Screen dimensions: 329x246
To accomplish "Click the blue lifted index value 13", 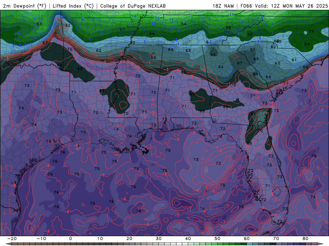I will tap(157, 18).
